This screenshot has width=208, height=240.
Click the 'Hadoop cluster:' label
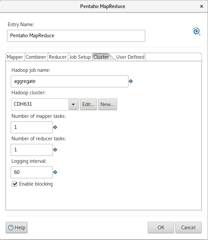point(29,93)
